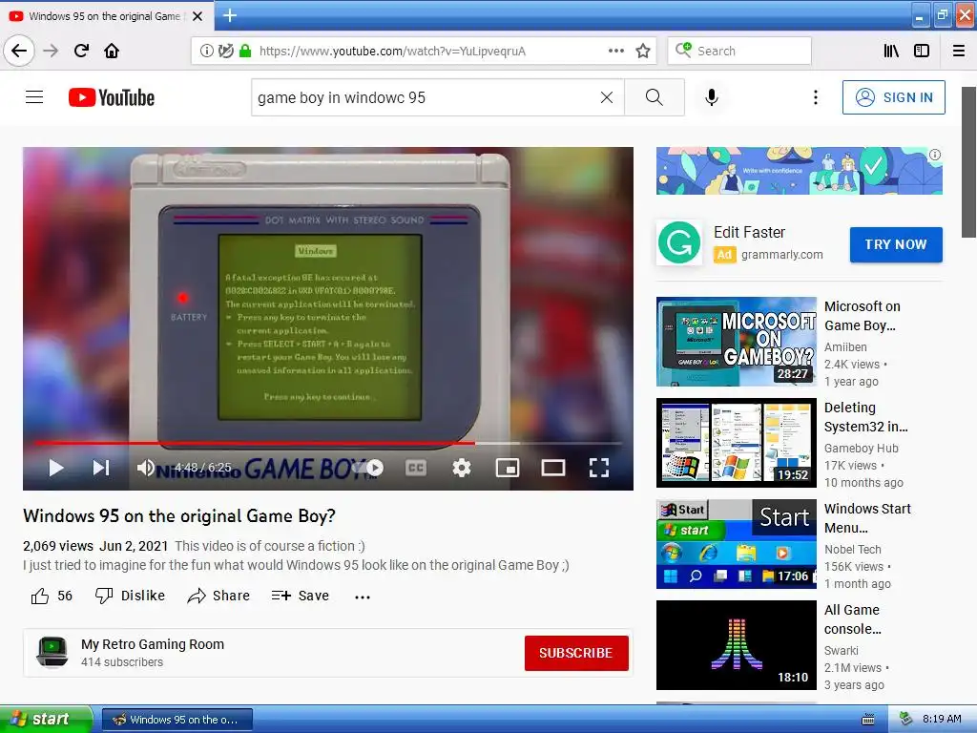The image size is (977, 733).
Task: Open the tracking protection shield icon
Action: pyautogui.click(x=226, y=52)
